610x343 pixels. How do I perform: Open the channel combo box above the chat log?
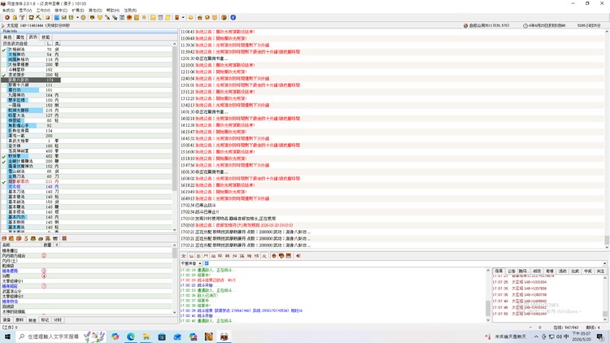[x=190, y=263]
